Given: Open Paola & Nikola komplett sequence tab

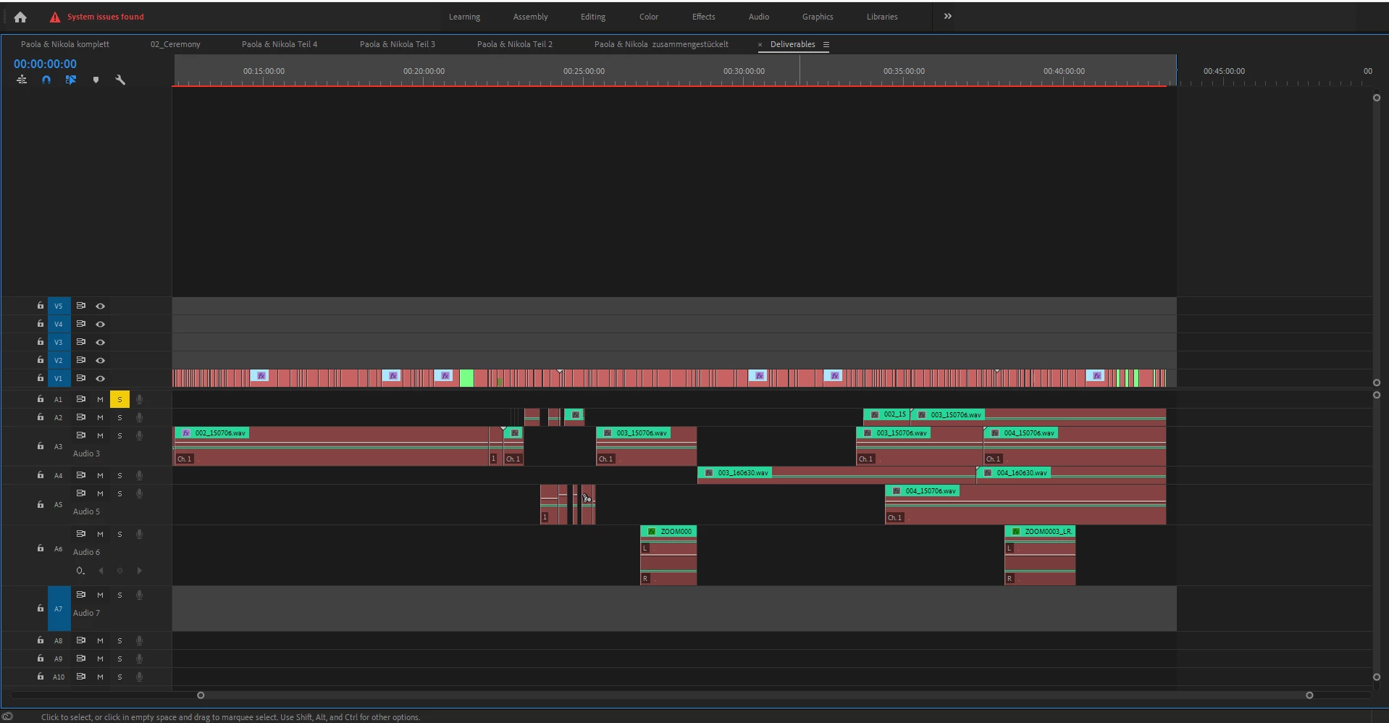Looking at the screenshot, I should [64, 44].
